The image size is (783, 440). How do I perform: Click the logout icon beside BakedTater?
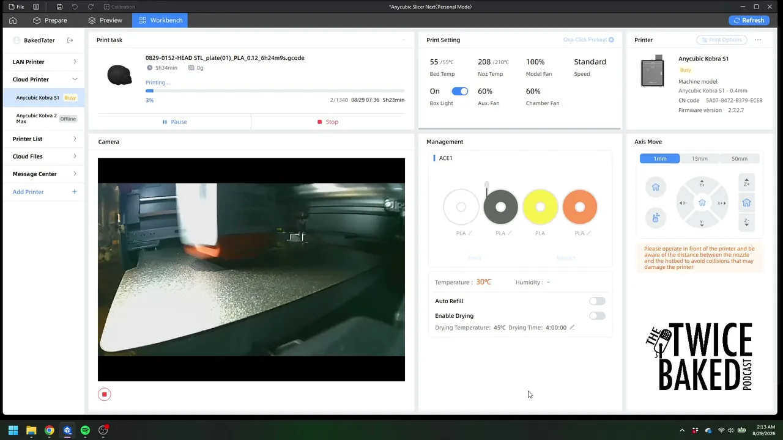[70, 40]
